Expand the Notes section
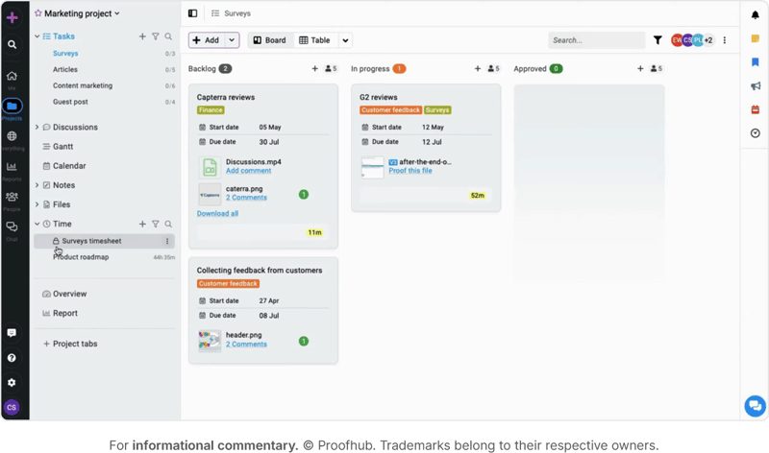Viewport: 769px width, 453px height. (37, 185)
